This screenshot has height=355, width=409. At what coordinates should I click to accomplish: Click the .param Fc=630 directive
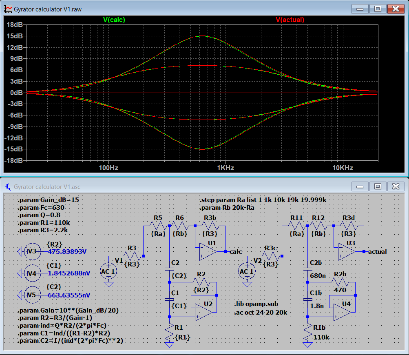coord(41,208)
